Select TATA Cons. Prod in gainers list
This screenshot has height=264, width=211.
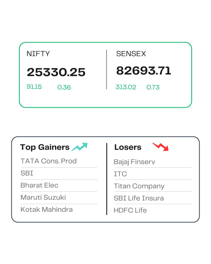point(49,161)
